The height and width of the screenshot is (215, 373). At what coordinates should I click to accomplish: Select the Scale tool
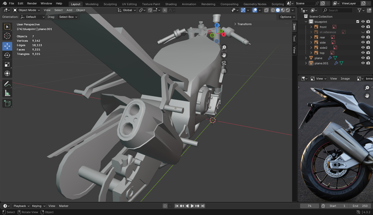(x=7, y=64)
